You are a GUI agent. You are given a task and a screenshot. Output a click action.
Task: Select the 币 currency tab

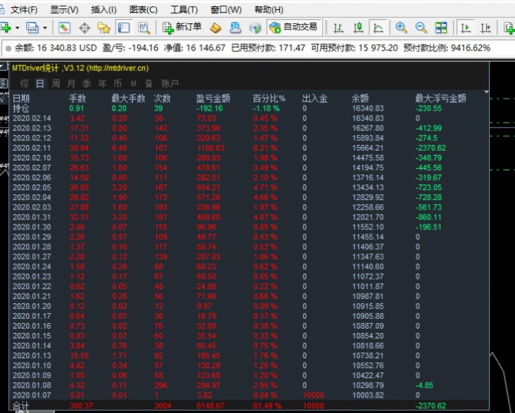[117, 84]
